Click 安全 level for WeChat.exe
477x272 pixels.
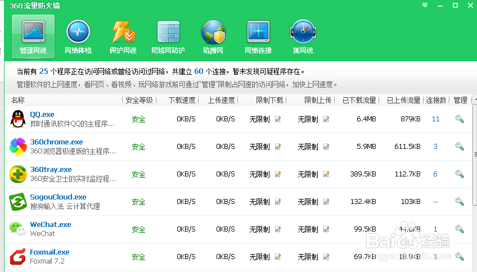[138, 229]
